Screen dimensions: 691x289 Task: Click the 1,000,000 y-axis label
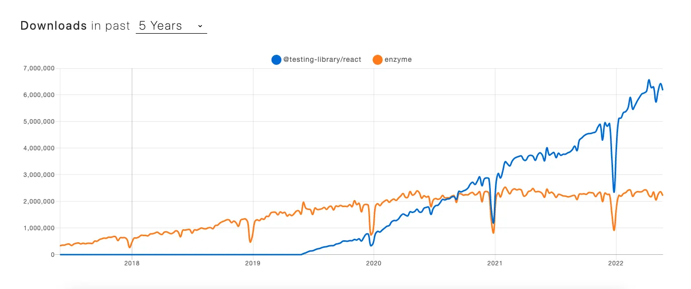coord(38,228)
